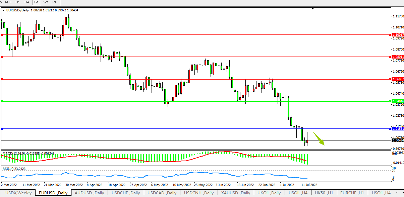Switch to the D1 timeframe
Viewport: 404px width, 197px height.
click(x=36, y=2)
